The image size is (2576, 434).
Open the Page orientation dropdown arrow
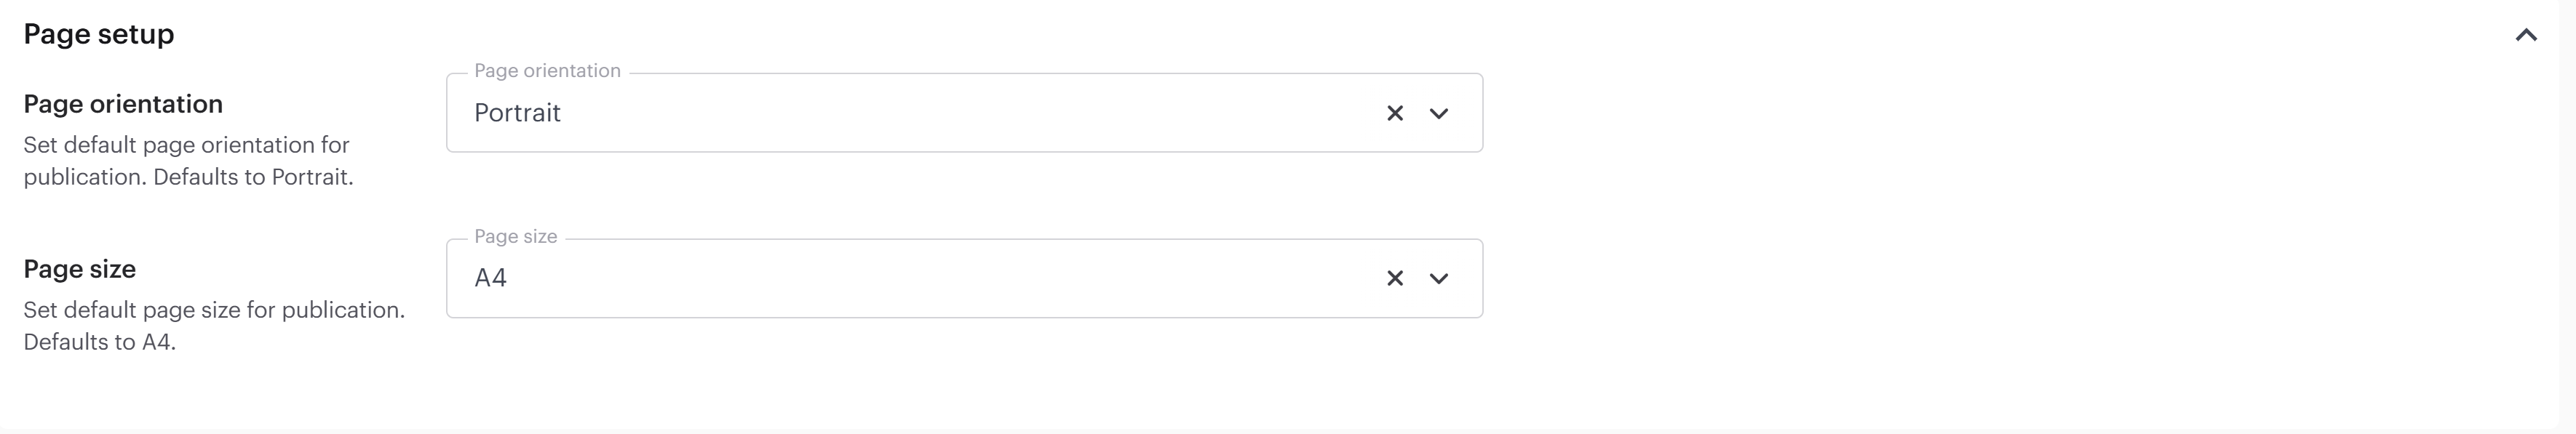pyautogui.click(x=1439, y=113)
